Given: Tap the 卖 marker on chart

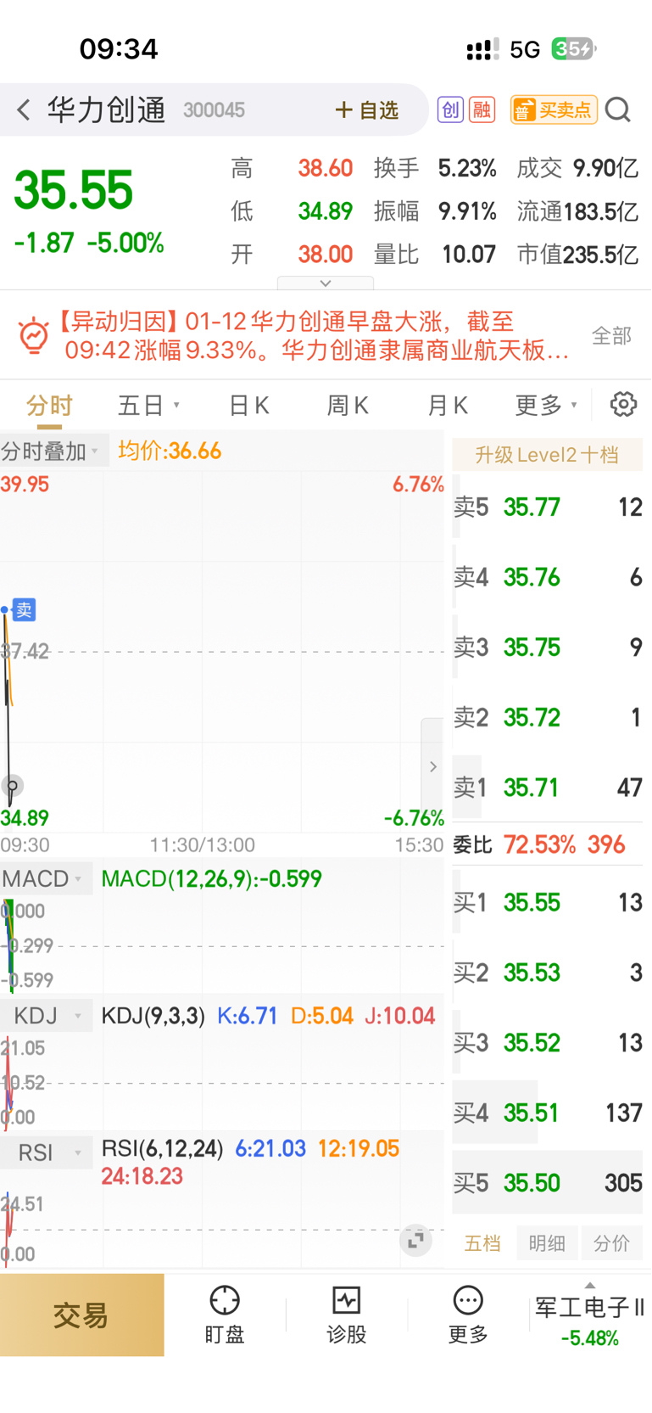Looking at the screenshot, I should 25,609.
